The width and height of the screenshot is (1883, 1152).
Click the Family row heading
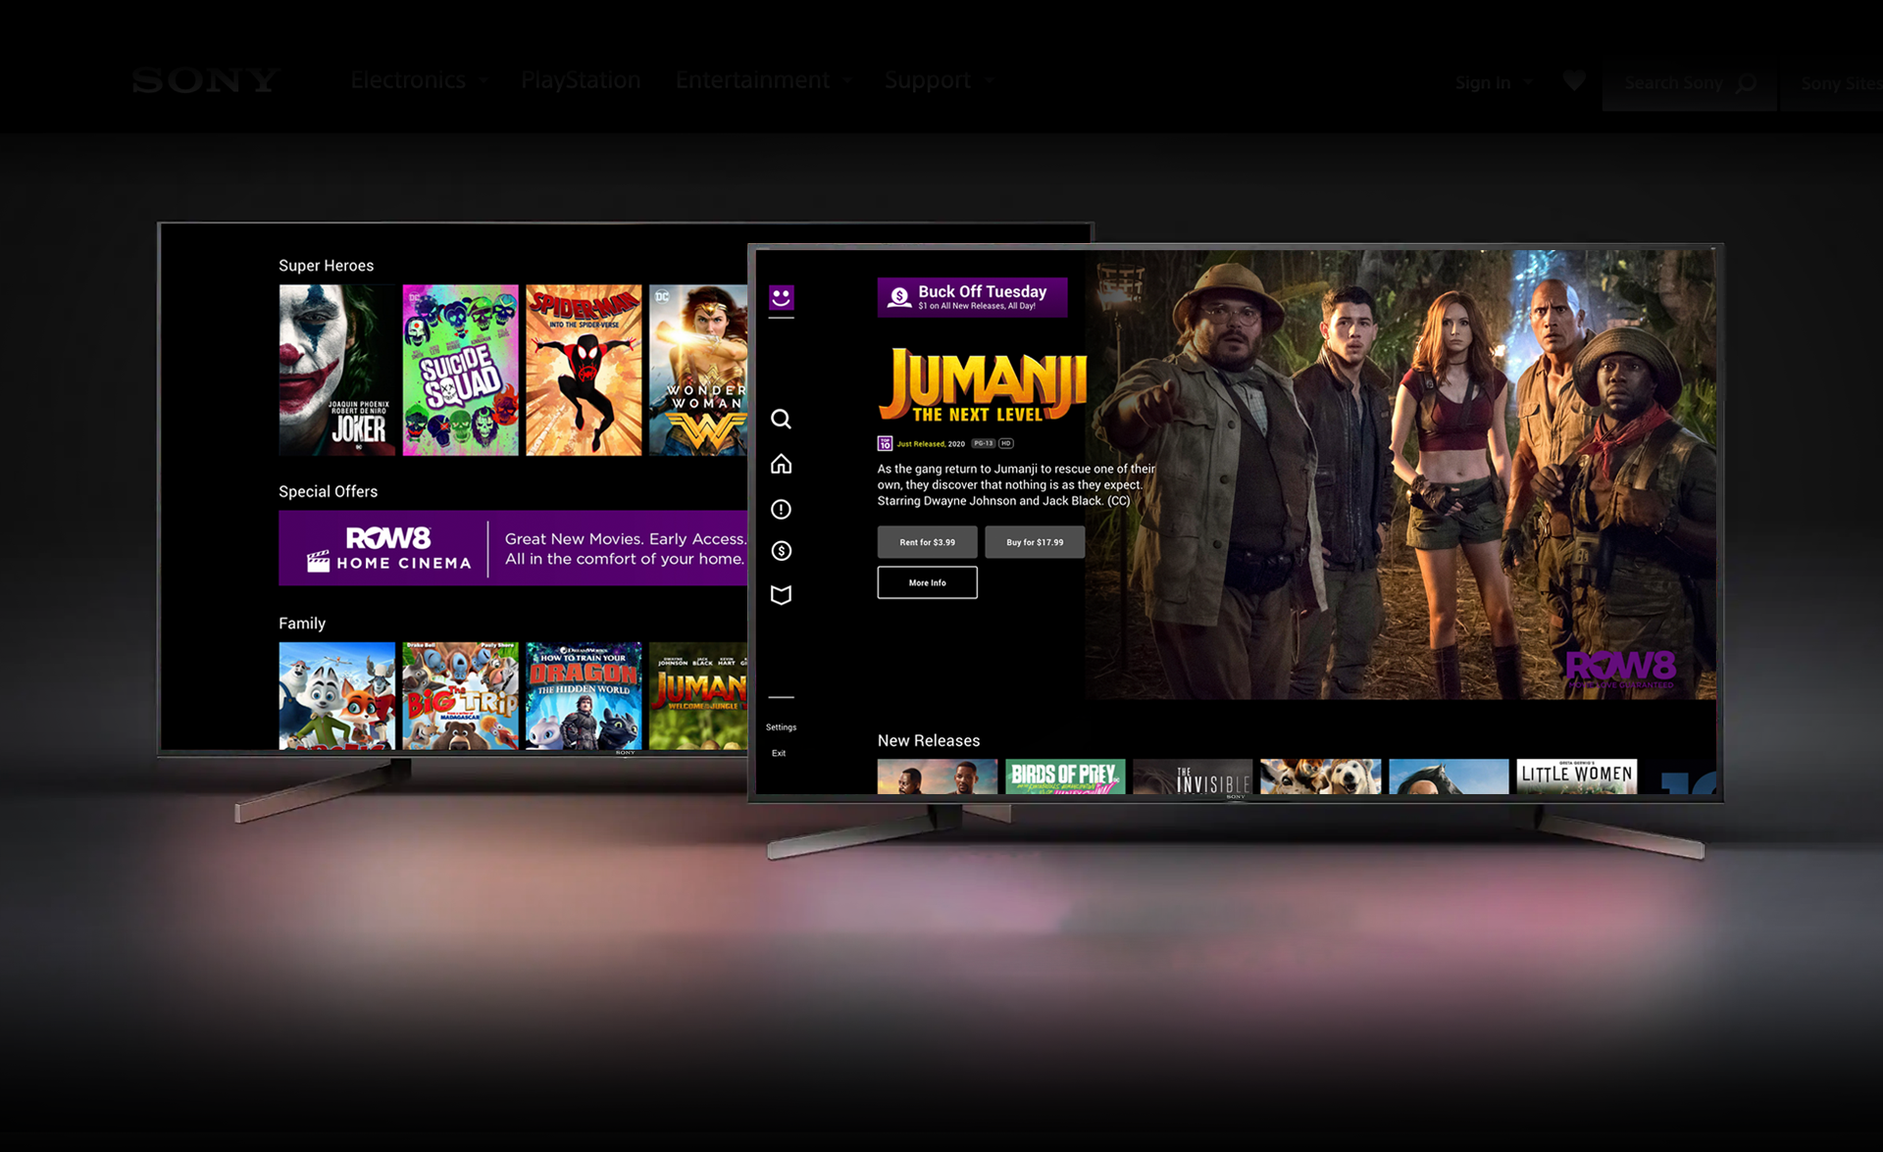pos(302,624)
